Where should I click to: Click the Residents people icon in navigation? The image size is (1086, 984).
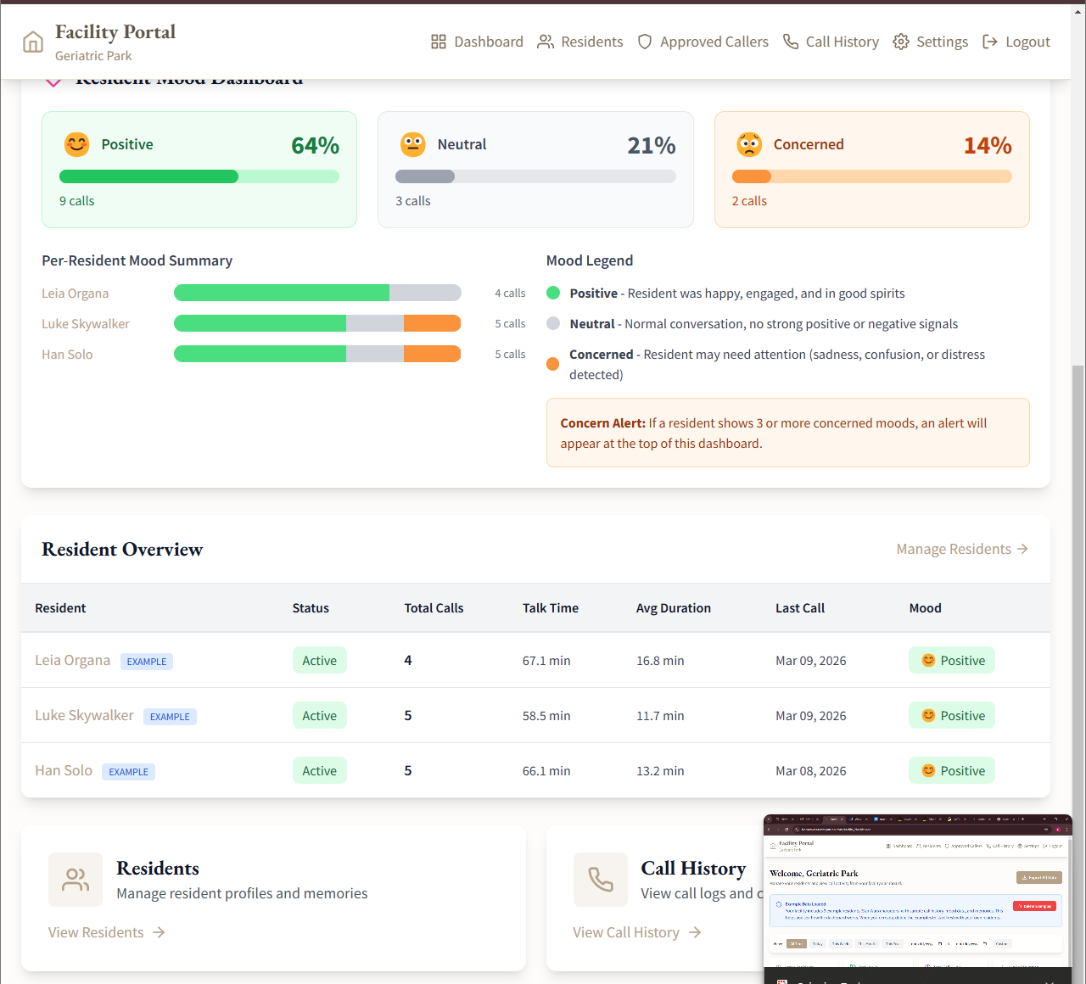point(545,41)
